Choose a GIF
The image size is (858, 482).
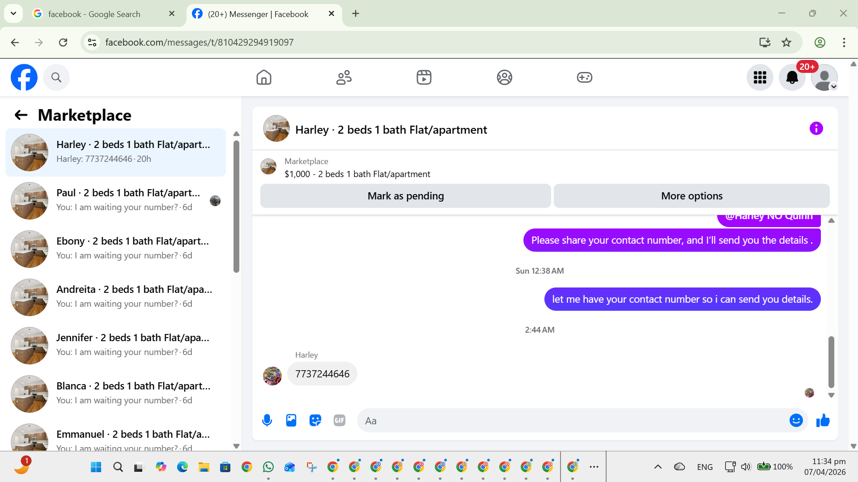[340, 420]
